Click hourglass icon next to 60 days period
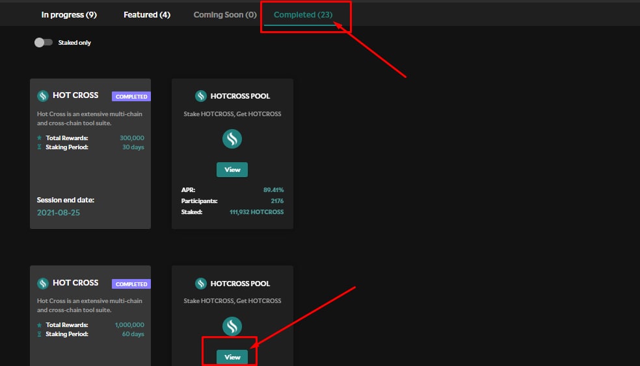 pos(40,334)
